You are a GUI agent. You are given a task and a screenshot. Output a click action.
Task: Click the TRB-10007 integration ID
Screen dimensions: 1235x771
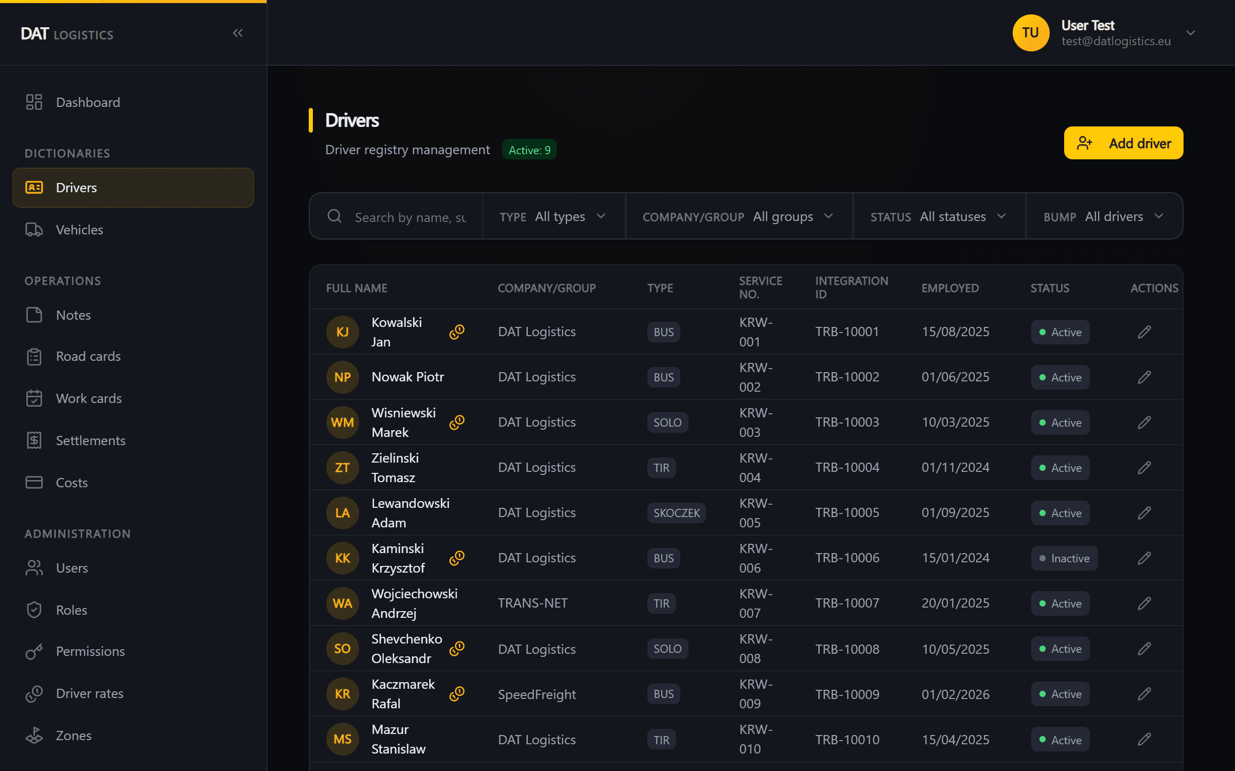847,603
